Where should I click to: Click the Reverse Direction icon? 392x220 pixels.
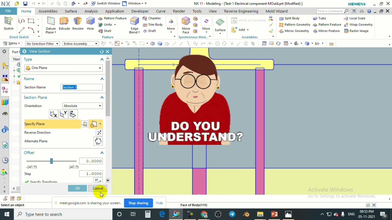(x=99, y=133)
